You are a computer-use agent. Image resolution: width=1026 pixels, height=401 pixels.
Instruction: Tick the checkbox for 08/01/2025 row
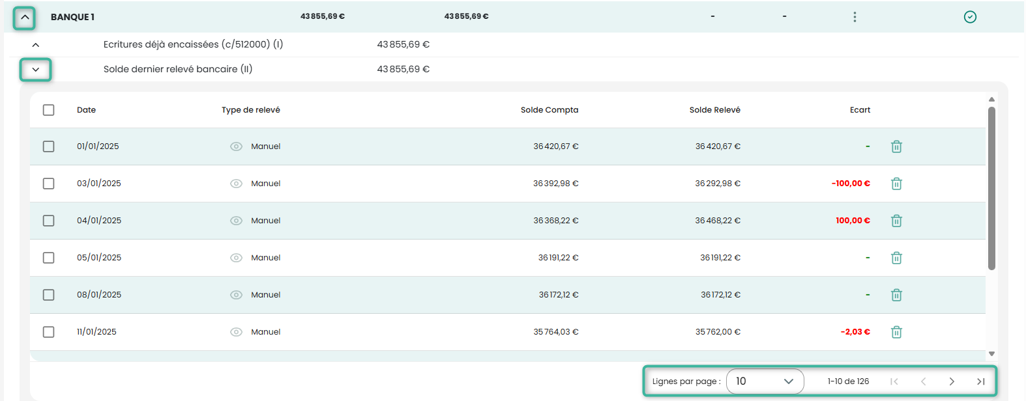48,295
